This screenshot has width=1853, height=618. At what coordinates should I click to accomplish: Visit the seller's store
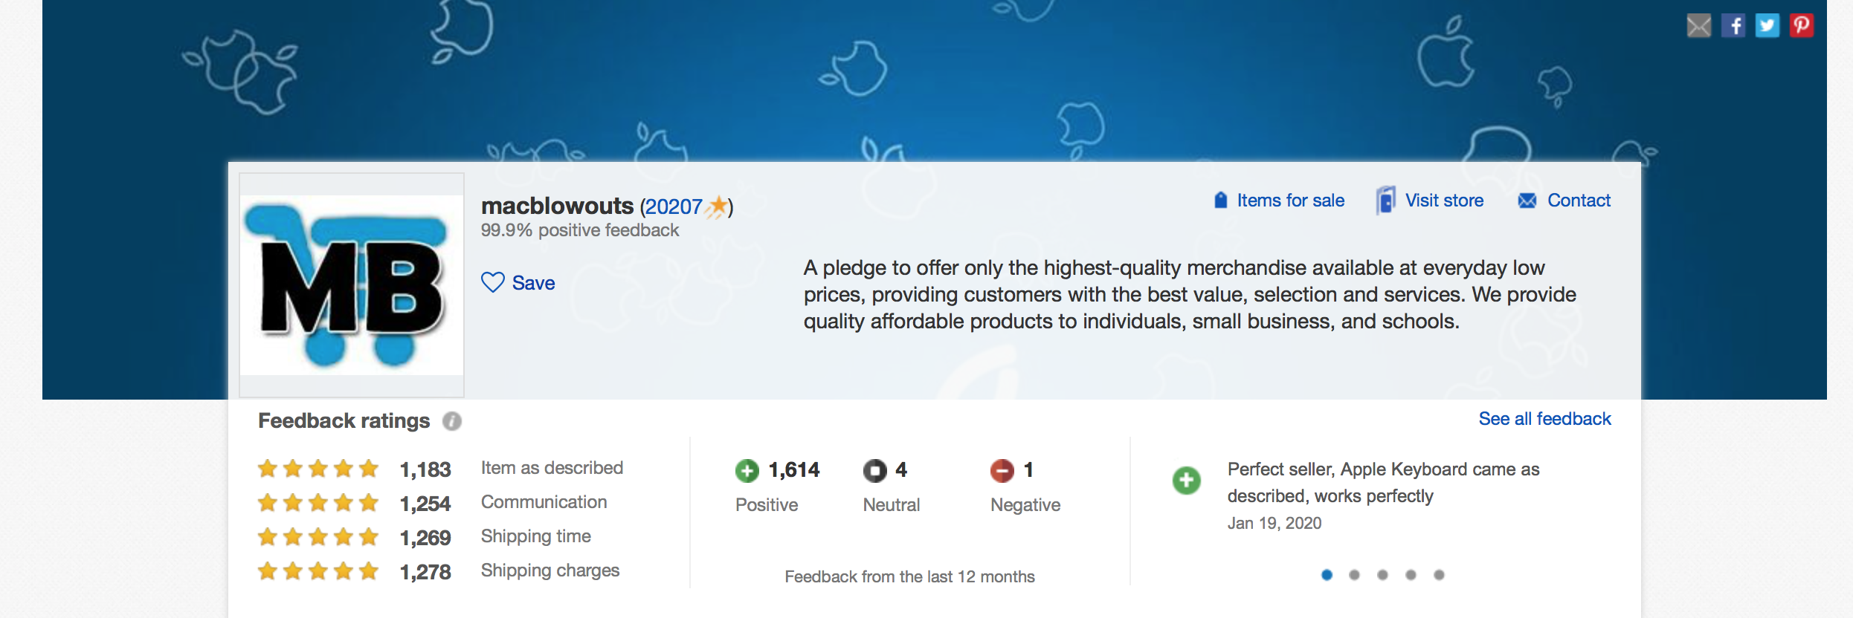[1443, 201]
